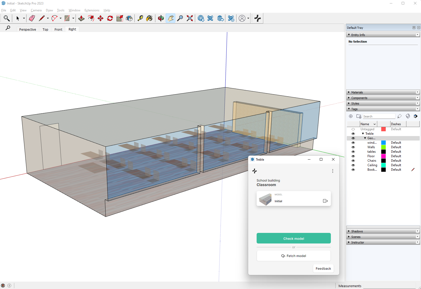This screenshot has height=289, width=421.
Task: Open the Camera menu
Action: point(36,10)
